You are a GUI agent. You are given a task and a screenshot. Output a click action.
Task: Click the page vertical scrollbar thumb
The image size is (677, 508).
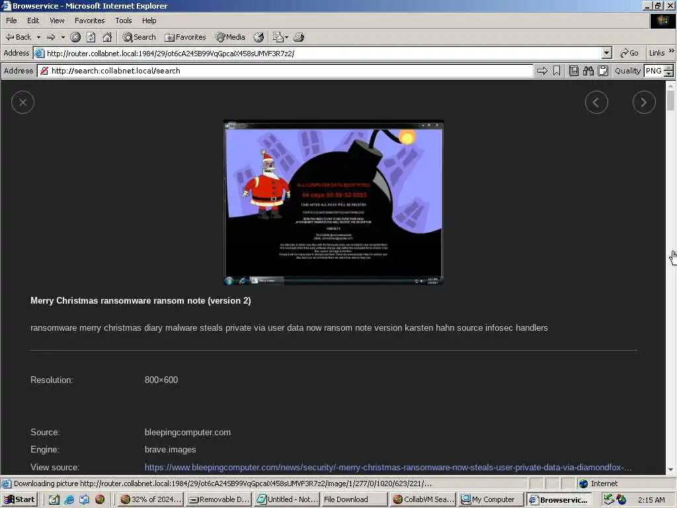[670, 101]
